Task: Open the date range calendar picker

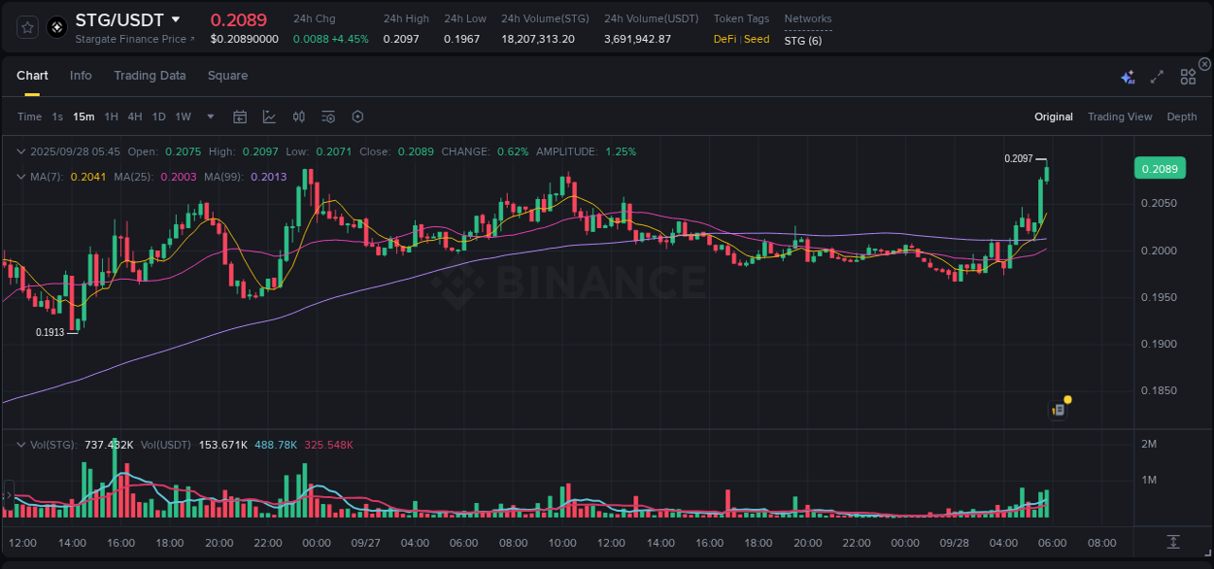Action: (x=240, y=117)
